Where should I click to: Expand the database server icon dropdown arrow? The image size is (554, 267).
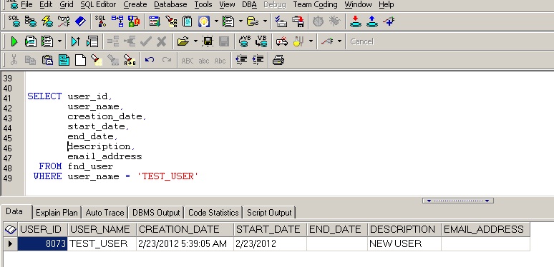point(265,21)
